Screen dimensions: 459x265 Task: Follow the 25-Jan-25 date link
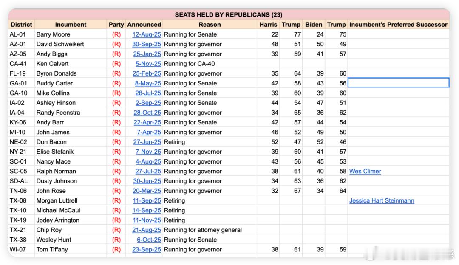point(147,54)
